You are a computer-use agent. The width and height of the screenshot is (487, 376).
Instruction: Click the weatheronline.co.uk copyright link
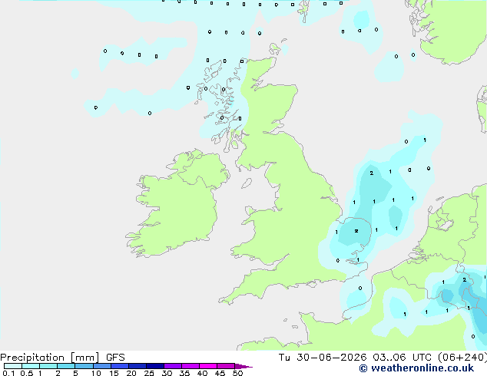[416, 368]
